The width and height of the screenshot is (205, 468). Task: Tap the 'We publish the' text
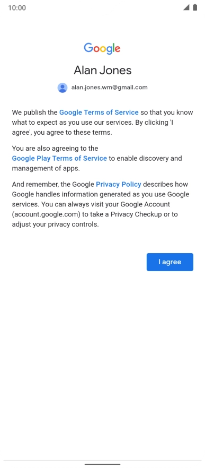pyautogui.click(x=34, y=112)
